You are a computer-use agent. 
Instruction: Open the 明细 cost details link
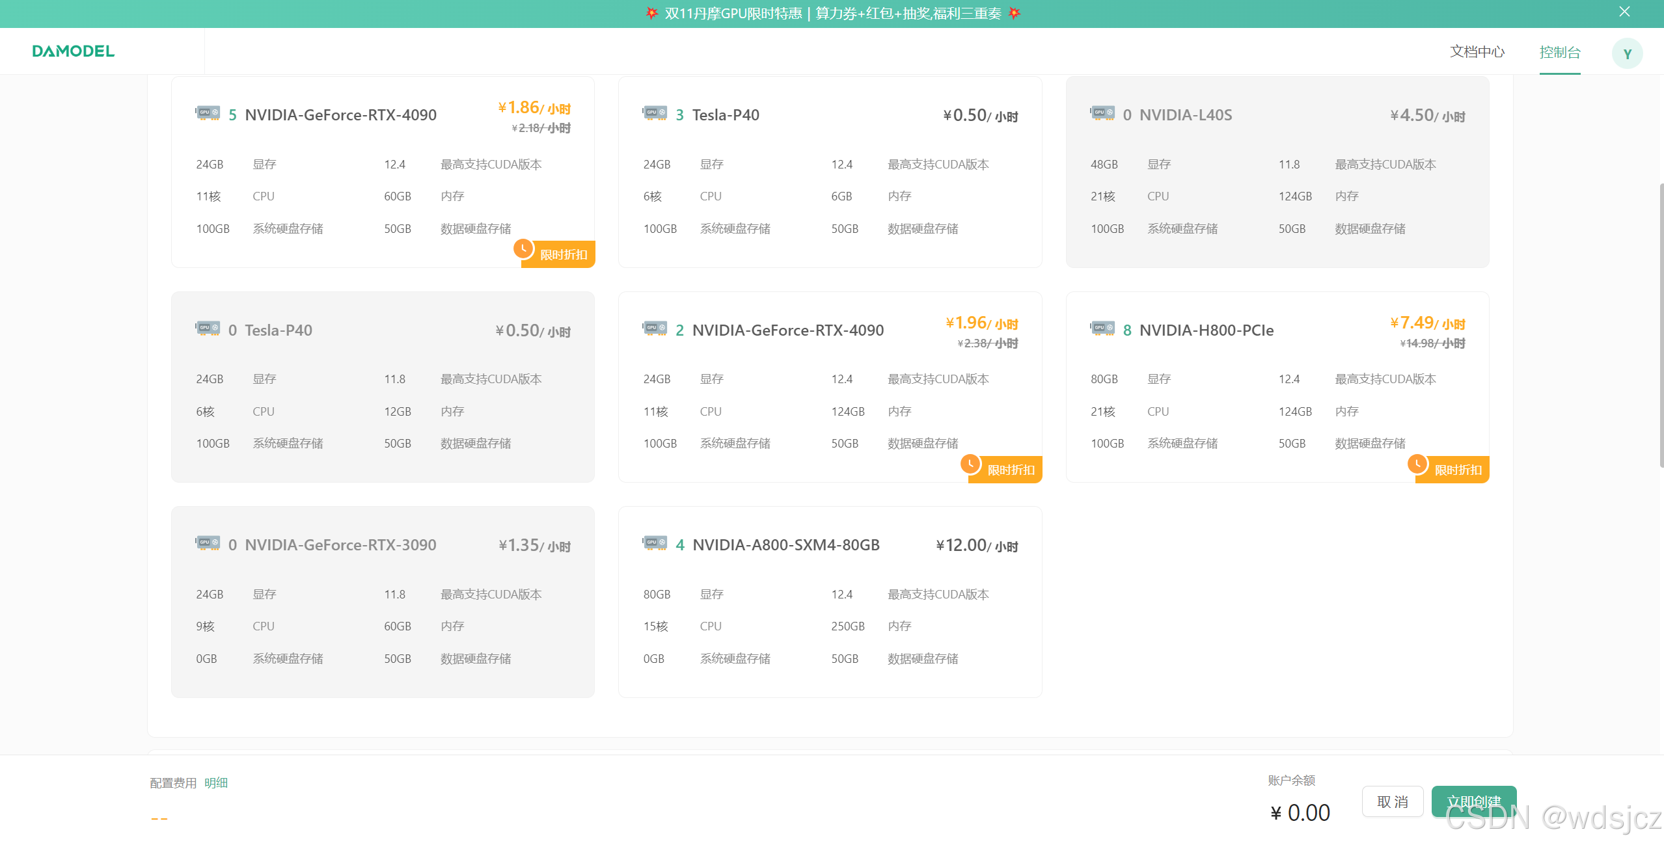coord(216,783)
